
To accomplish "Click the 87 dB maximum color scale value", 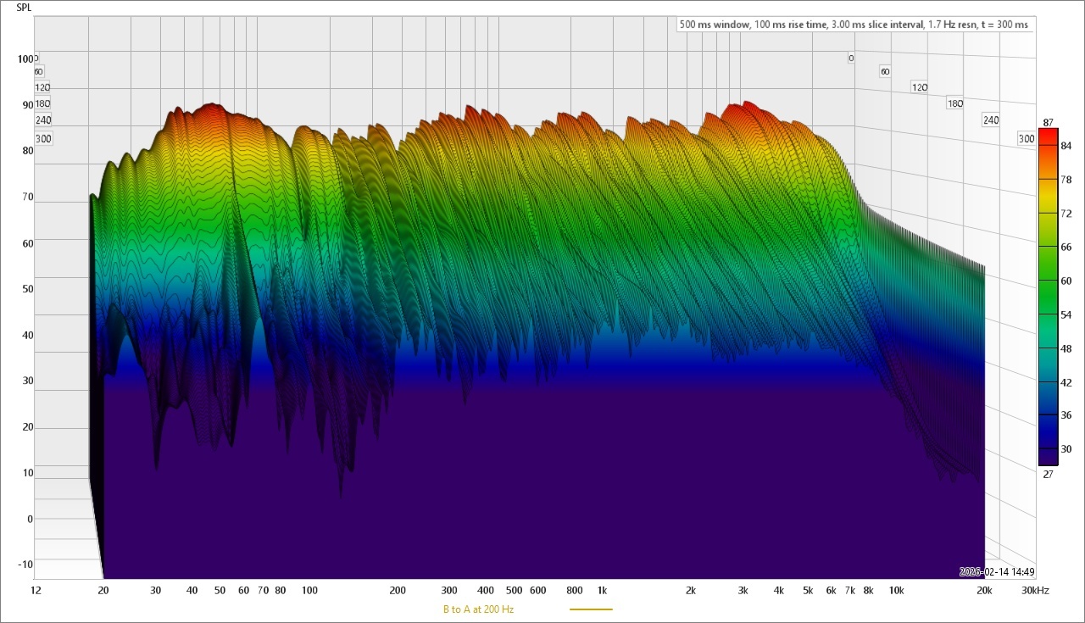I will pos(1048,123).
